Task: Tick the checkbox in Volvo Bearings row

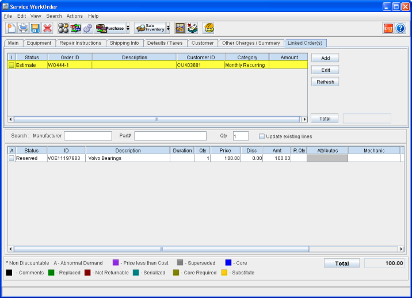Action: 12,158
